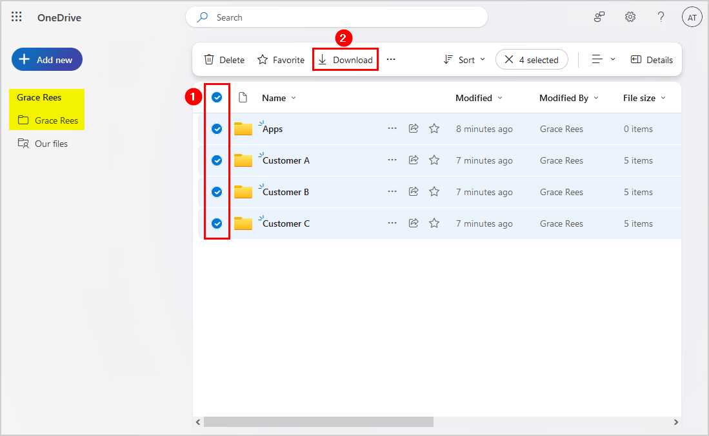
Task: Click the settings gear icon
Action: point(630,17)
